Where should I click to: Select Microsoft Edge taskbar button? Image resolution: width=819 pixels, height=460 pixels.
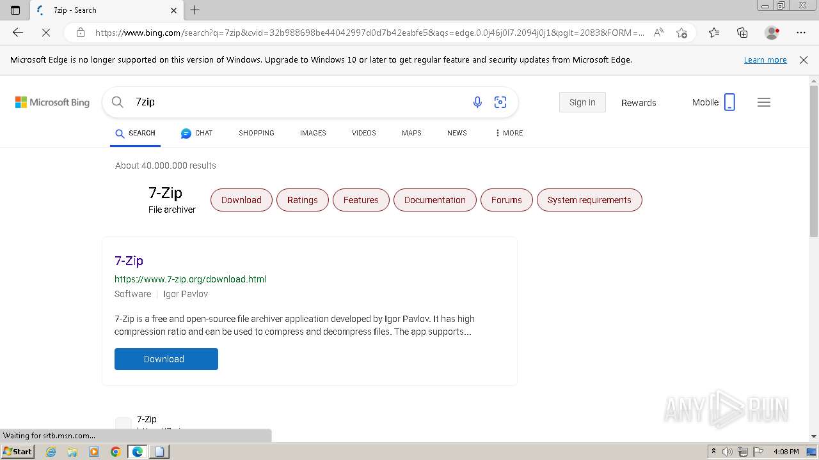[137, 452]
